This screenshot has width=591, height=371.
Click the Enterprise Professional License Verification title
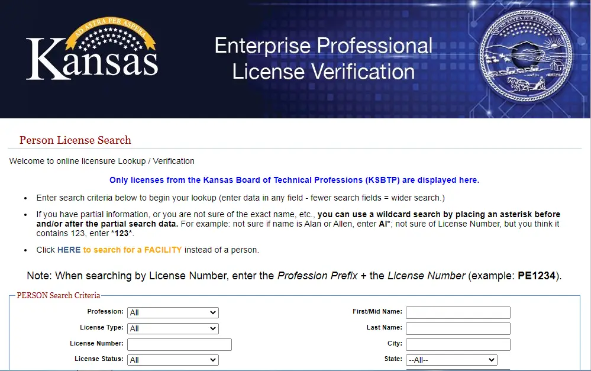tap(323, 59)
